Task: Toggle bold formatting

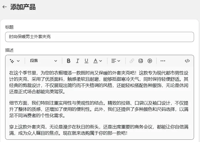Action: click(68, 61)
